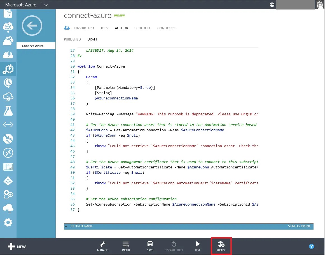Click the MANAGE wrench button
This screenshot has height=255, width=325.
point(102,246)
